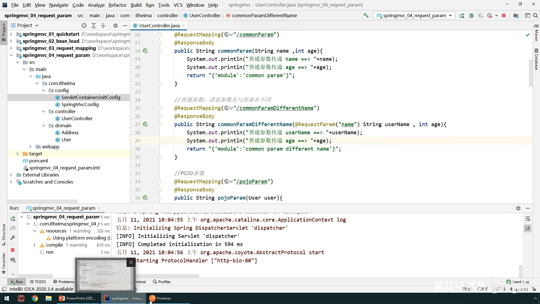The height and width of the screenshot is (304, 540).
Task: Stop the running application with red square
Action: tap(504, 15)
